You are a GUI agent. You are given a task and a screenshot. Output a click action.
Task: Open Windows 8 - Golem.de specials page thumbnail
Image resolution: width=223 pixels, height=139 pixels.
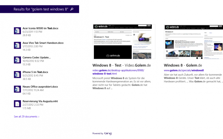click(194, 42)
